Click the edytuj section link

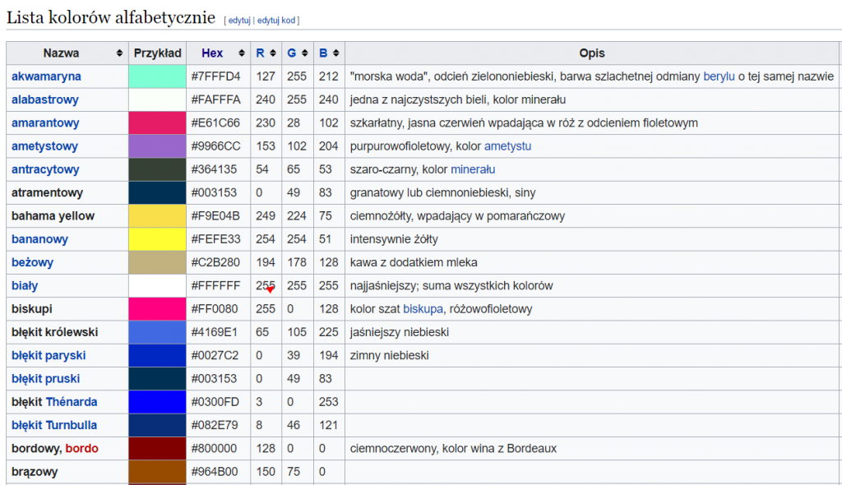coord(239,21)
